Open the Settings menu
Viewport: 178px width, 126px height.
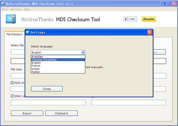point(16,9)
